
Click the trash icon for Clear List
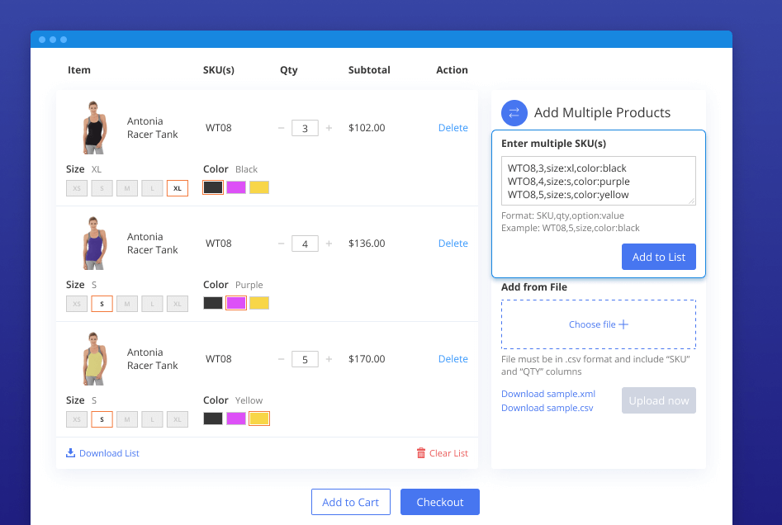click(421, 453)
